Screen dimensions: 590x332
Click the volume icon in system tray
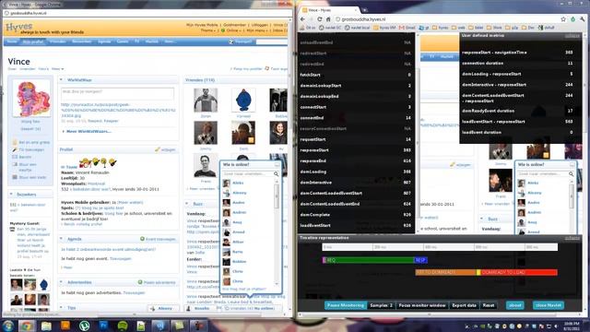(x=555, y=326)
